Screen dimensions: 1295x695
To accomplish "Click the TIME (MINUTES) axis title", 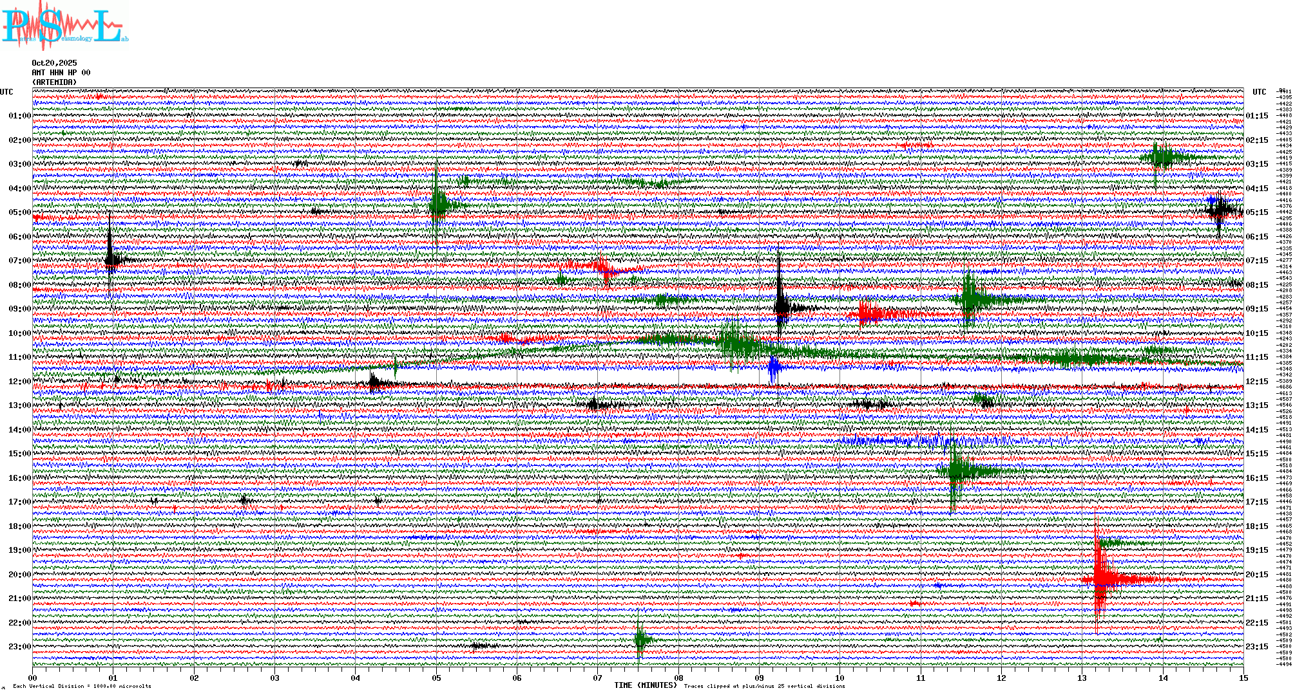I will click(646, 685).
